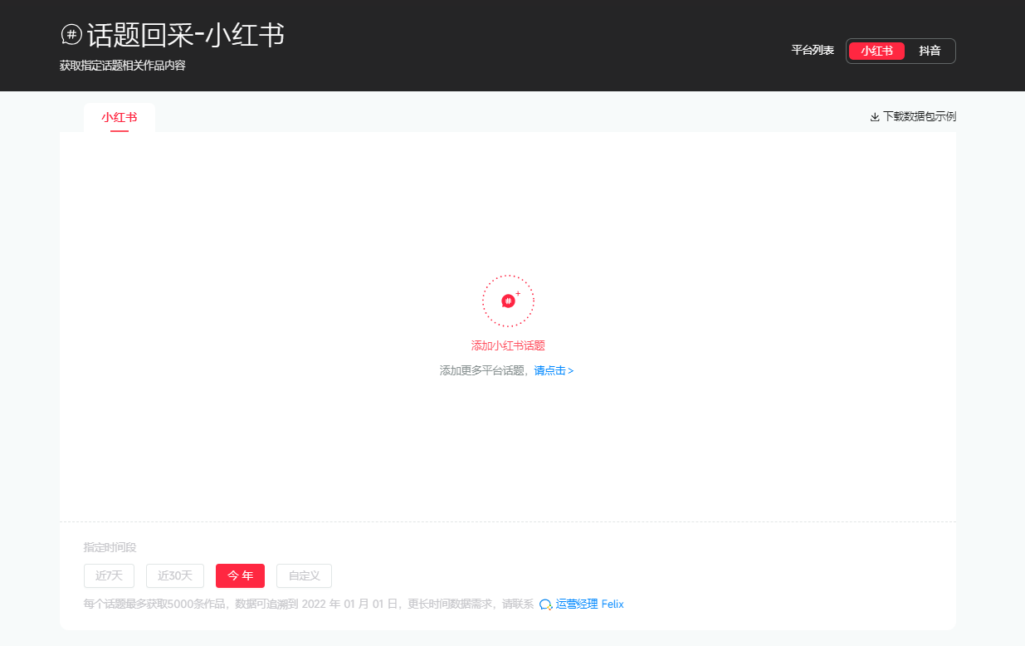Click 添加小红书话题 text
Screen dimensions: 1025x646
click(x=508, y=345)
